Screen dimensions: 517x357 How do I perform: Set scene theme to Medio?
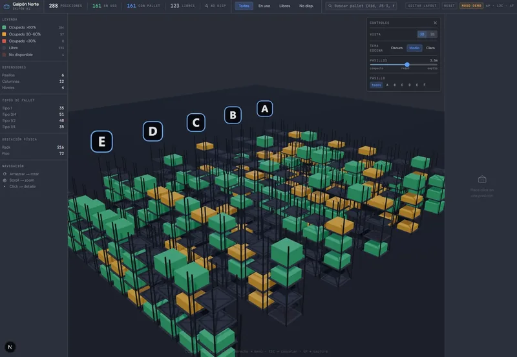pos(414,48)
